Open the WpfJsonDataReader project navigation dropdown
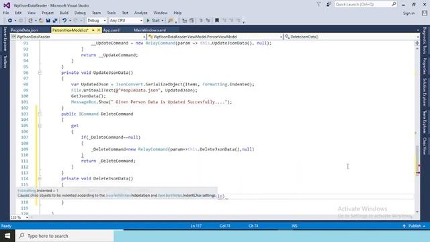 coord(78,36)
